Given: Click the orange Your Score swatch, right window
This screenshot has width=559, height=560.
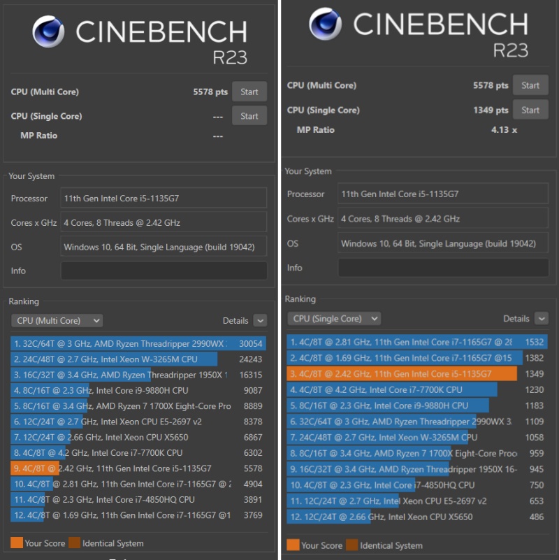Looking at the screenshot, I should click(293, 545).
